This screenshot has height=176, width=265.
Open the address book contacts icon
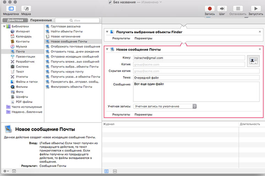253,61
